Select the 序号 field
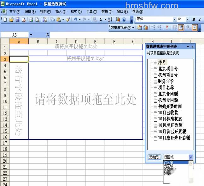The height and width of the screenshot is (186, 204). point(162,63)
